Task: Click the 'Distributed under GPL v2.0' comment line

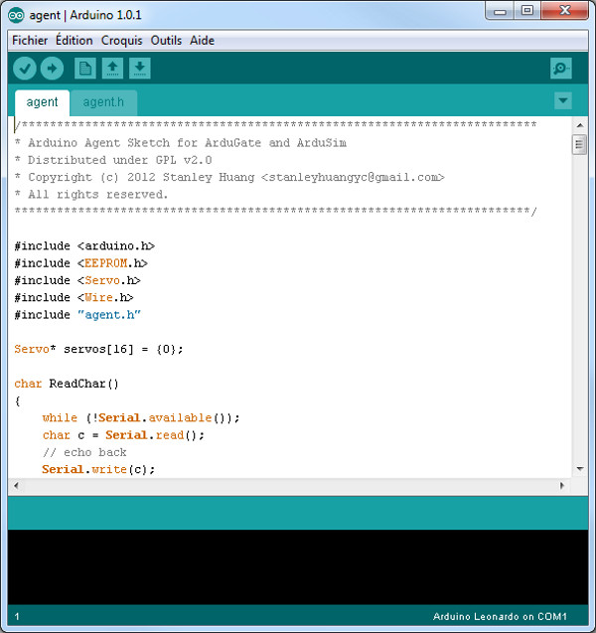Action: pos(113,160)
